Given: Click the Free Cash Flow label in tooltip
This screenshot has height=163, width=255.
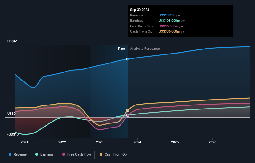Looking at the screenshot, I should click(x=142, y=26).
